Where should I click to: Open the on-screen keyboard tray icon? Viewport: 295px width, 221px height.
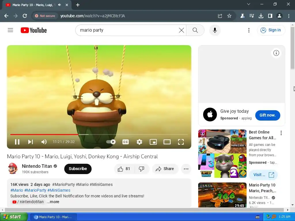[258, 217]
